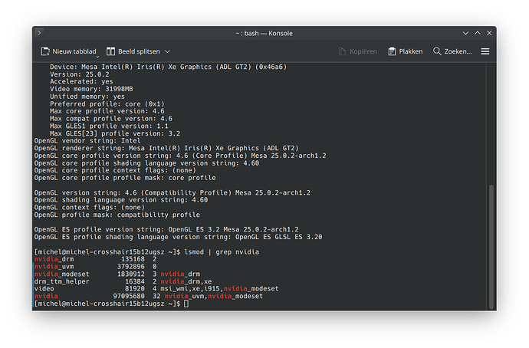529x348 pixels.
Task: Click the 'Video memory: 31998MB' line
Action: point(91,89)
